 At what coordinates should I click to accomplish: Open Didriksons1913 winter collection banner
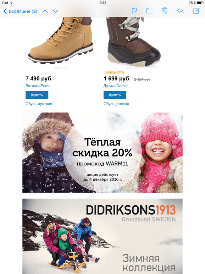click(x=102, y=236)
